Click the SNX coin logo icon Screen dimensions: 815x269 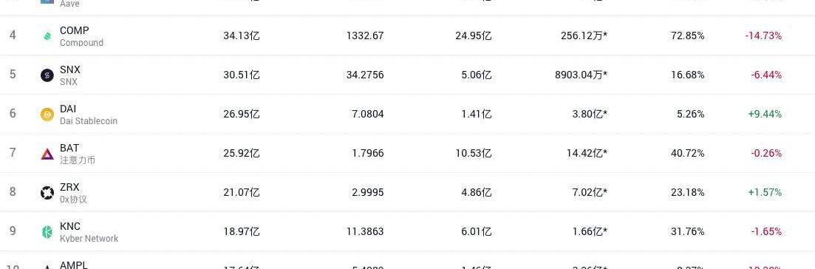[47, 75]
